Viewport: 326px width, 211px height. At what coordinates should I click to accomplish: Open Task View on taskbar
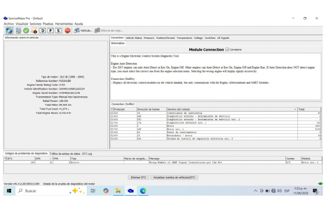click(93, 191)
